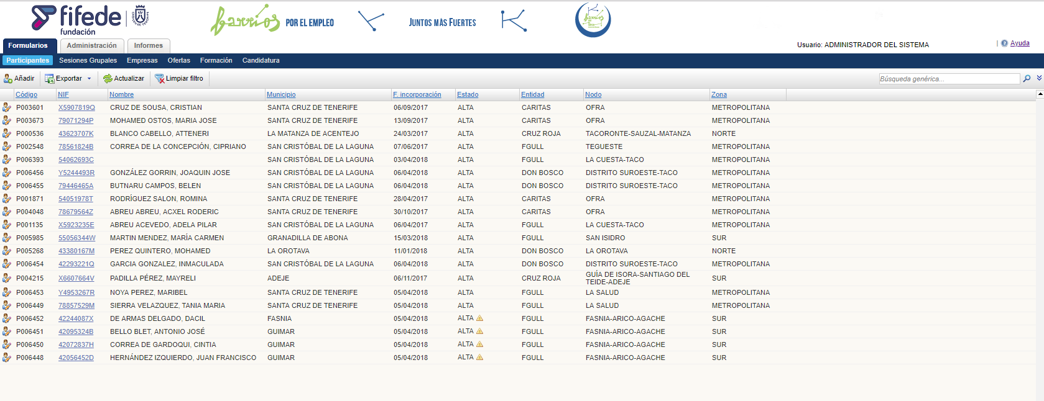
Task: Sort by F. incorporación column header
Action: point(417,94)
